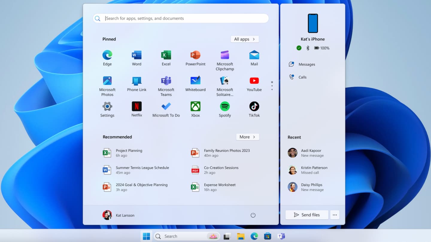Expand the All apps list
The height and width of the screenshot is (242, 431).
[245, 39]
